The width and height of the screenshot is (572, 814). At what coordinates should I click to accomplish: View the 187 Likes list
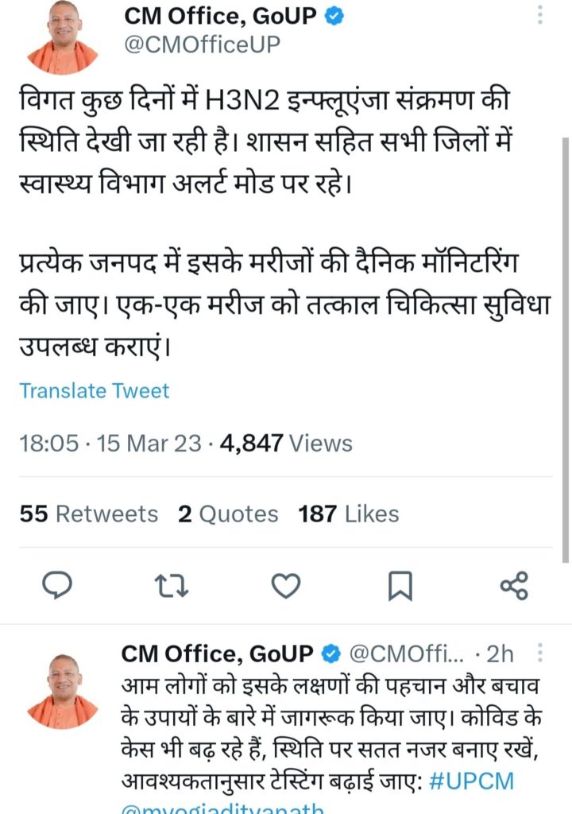click(349, 514)
